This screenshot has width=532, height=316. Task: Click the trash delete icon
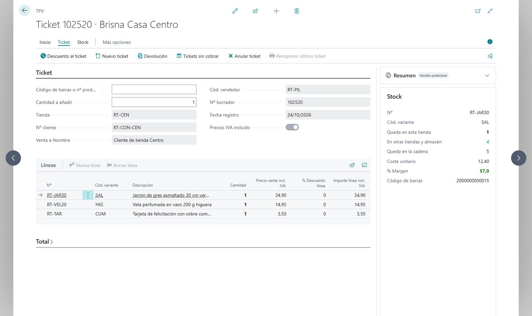pos(297,11)
